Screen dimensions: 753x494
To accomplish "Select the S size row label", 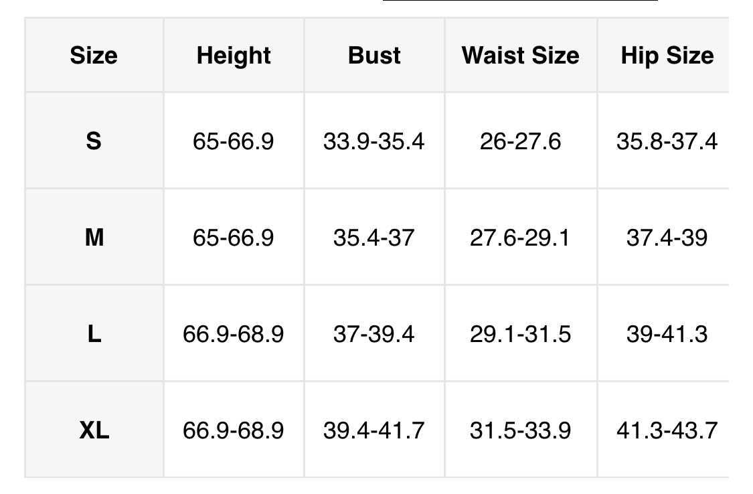I will (94, 141).
